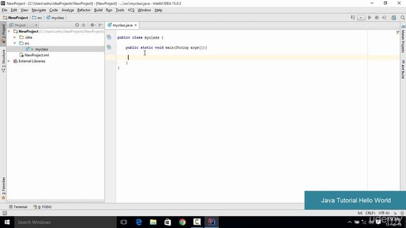406x228 pixels.
Task: Open the Tools menu
Action: point(120,10)
